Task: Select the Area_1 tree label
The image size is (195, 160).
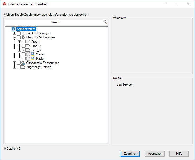Action: coord(36,42)
